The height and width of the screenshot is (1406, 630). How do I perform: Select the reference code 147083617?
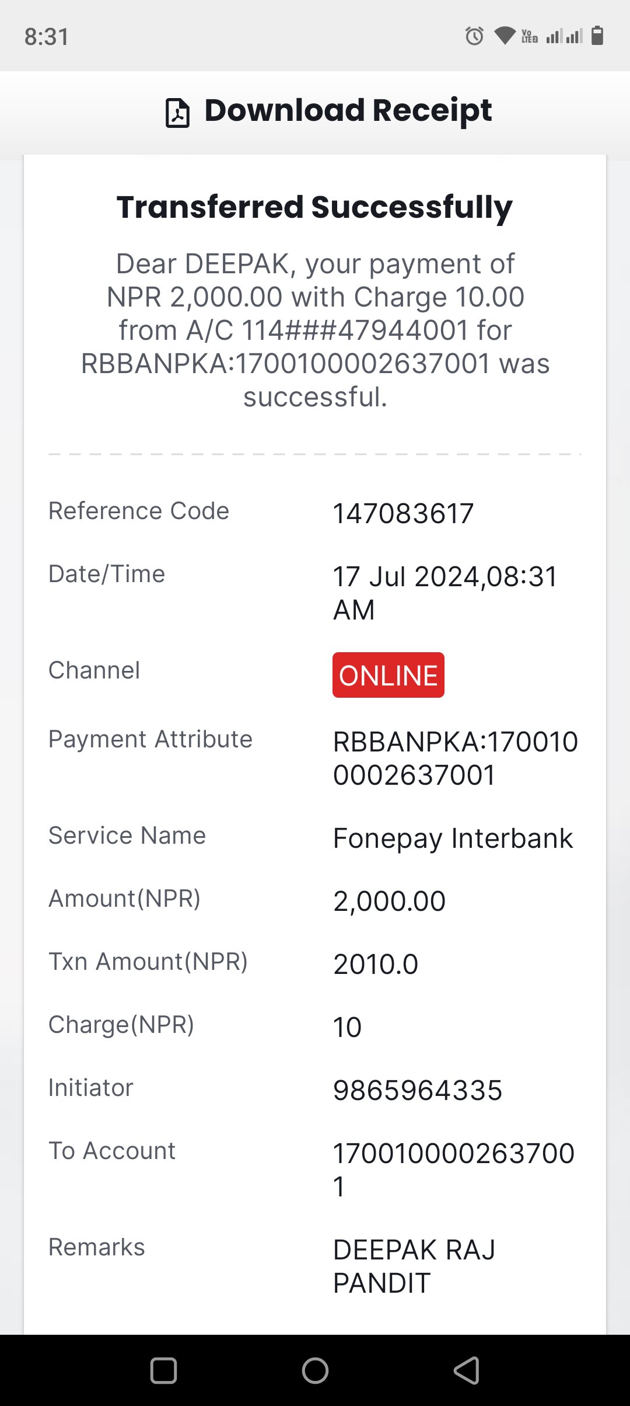pos(403,513)
